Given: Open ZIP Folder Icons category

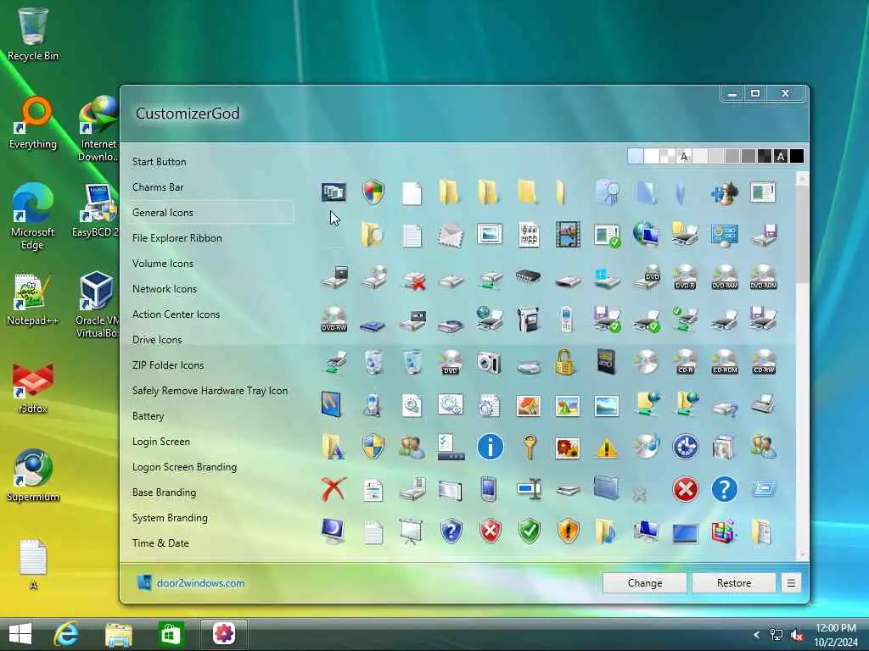Looking at the screenshot, I should pos(168,365).
